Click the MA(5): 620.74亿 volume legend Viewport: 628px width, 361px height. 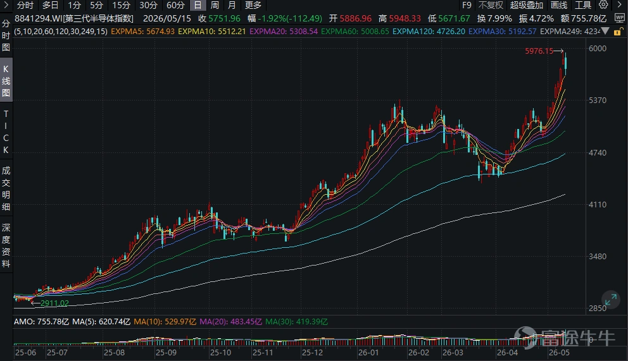101,322
